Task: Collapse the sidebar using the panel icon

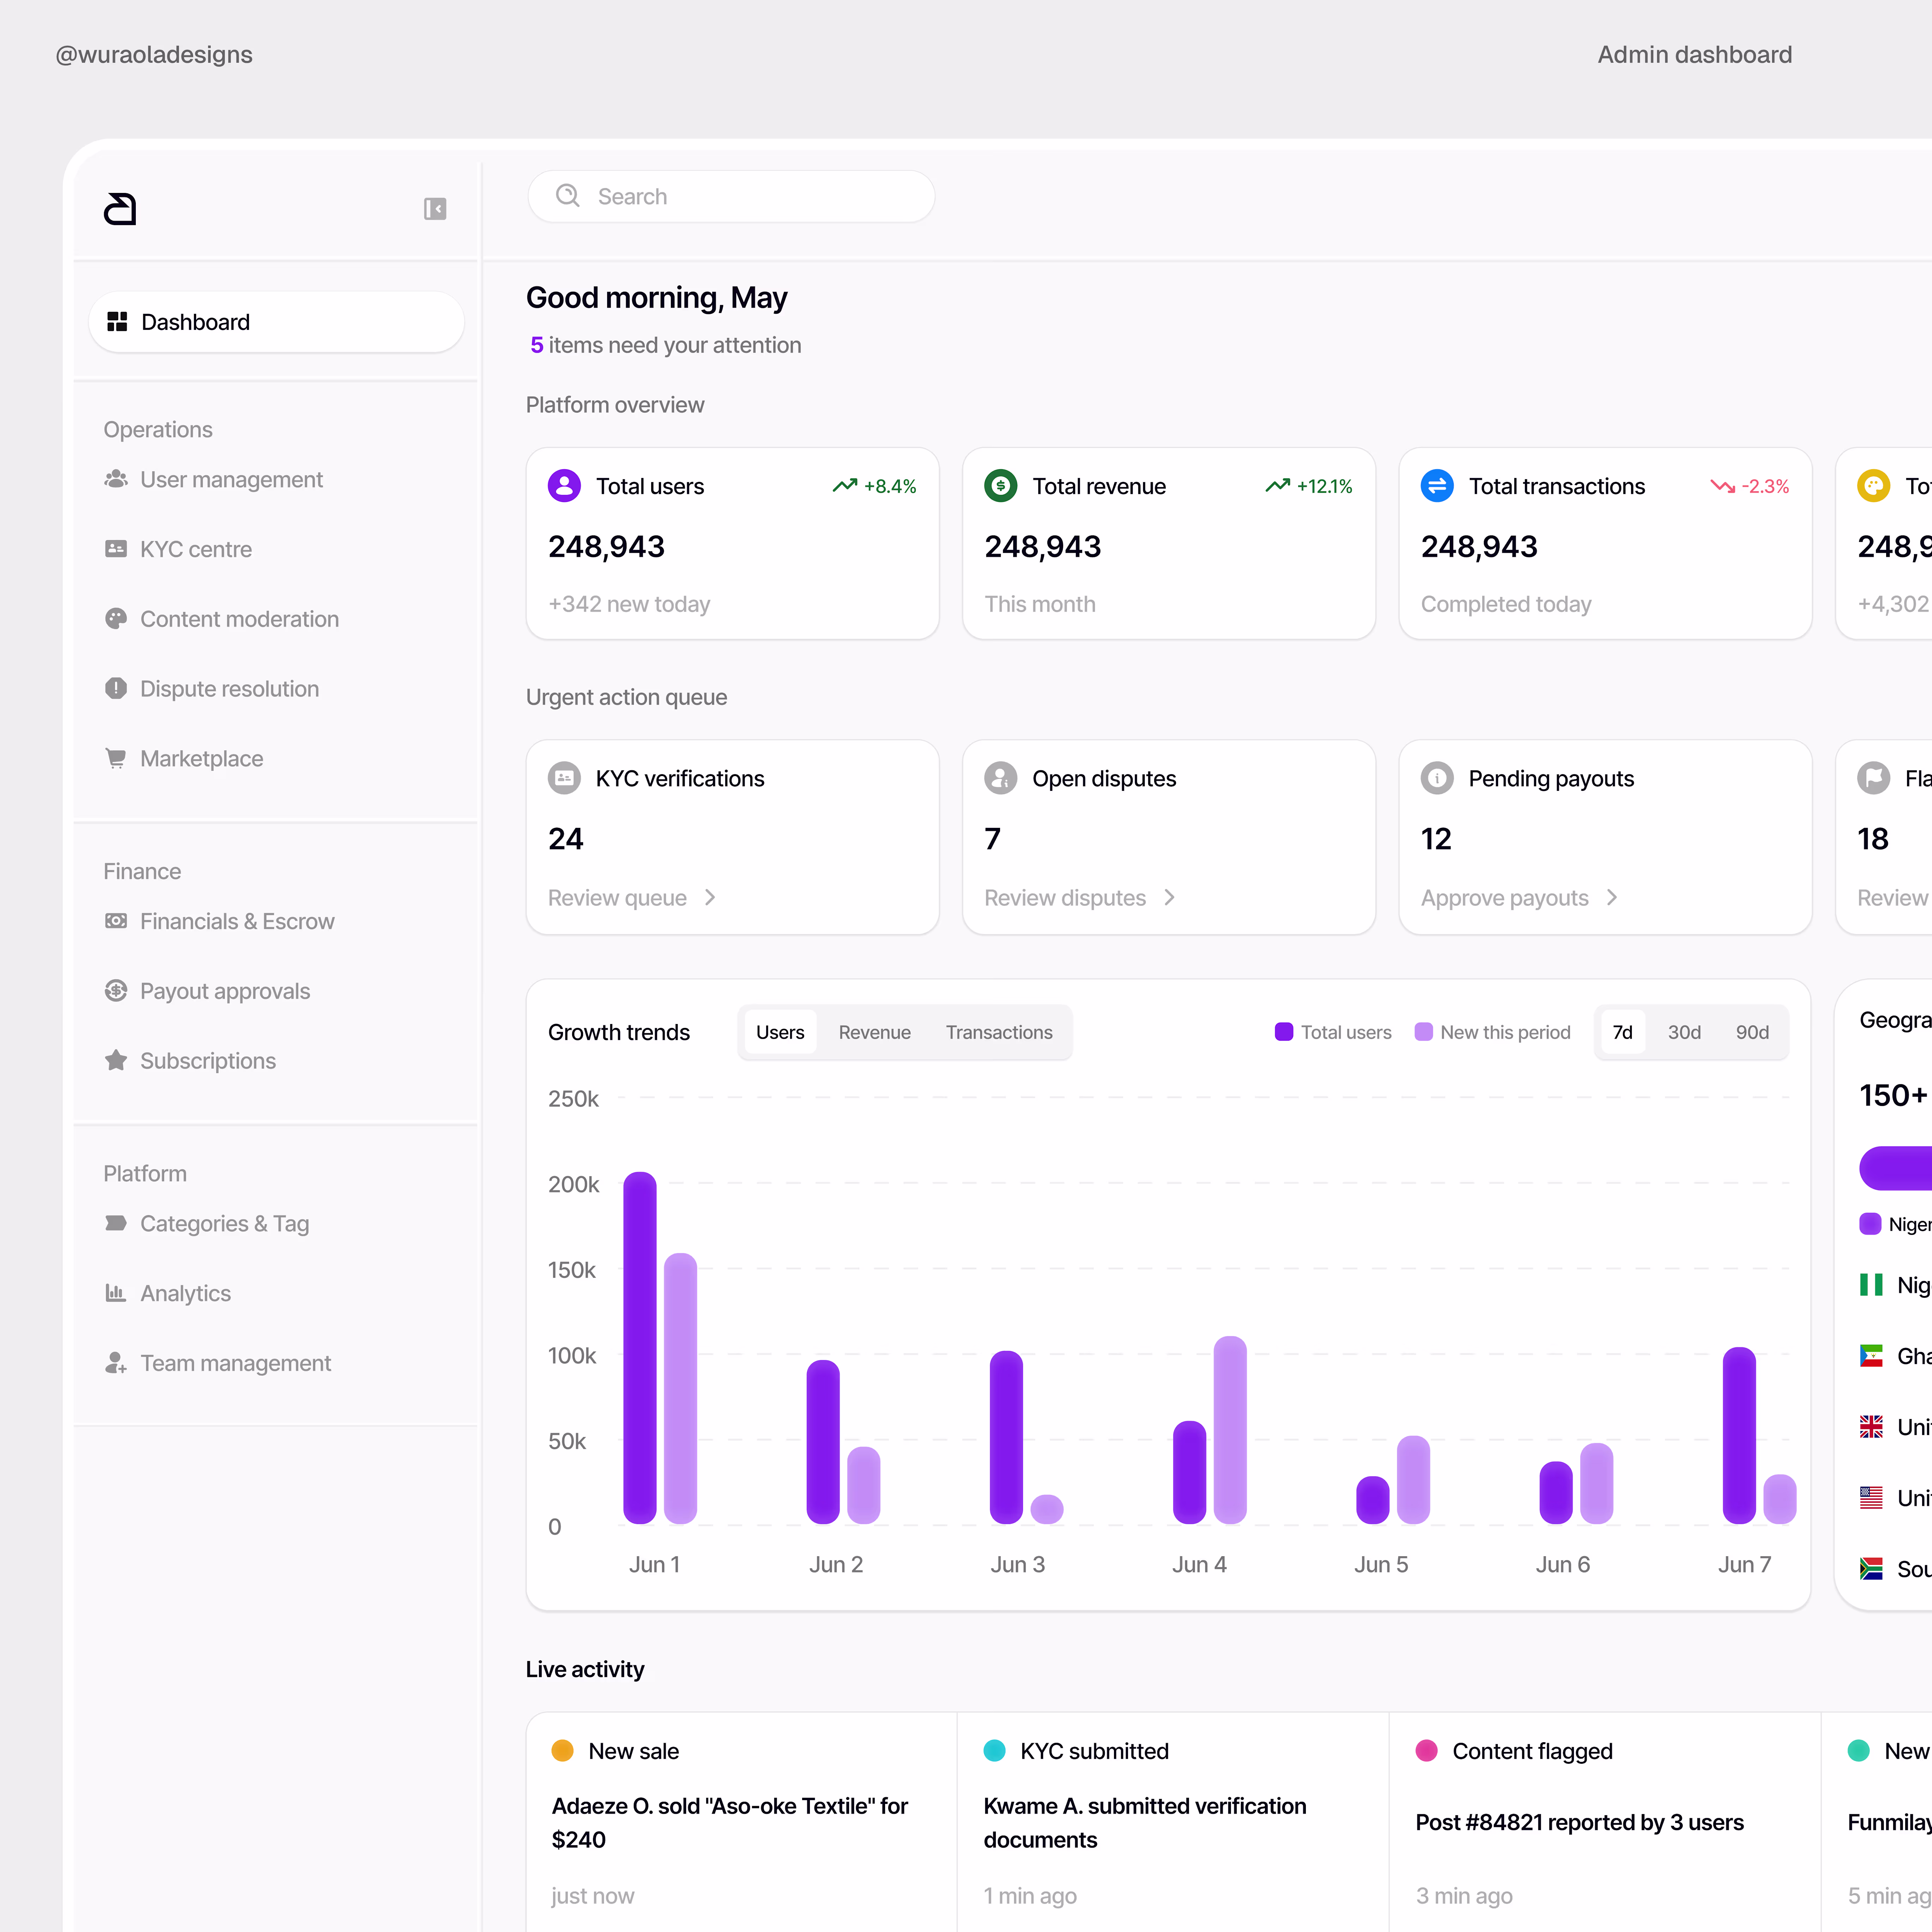Action: [x=435, y=209]
